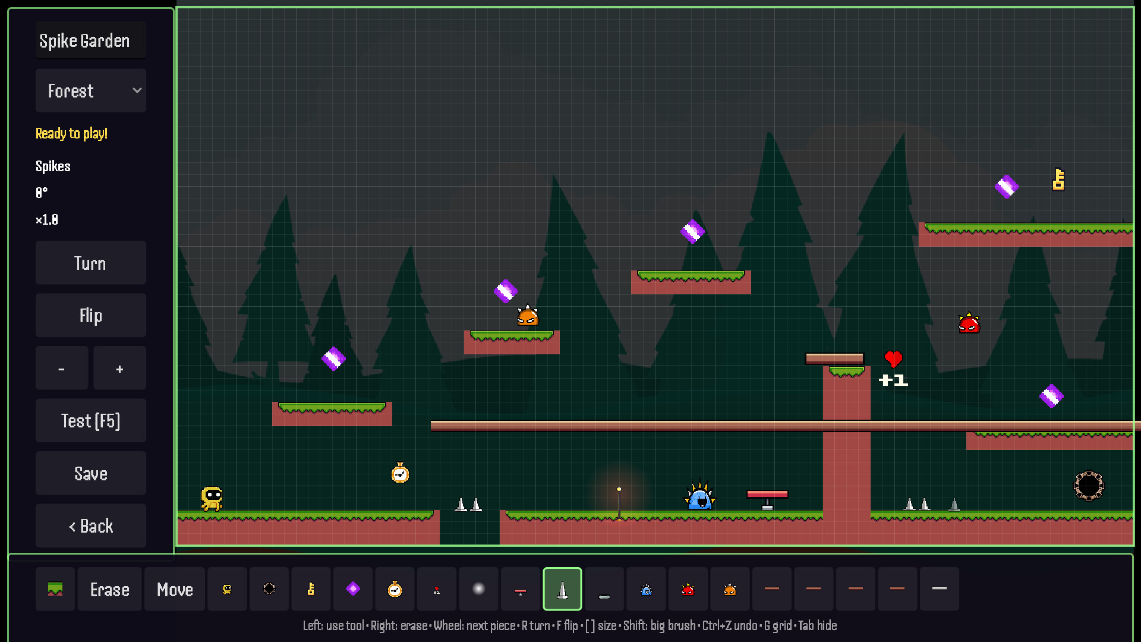Image resolution: width=1141 pixels, height=642 pixels.
Task: Save the level
Action: point(91,473)
